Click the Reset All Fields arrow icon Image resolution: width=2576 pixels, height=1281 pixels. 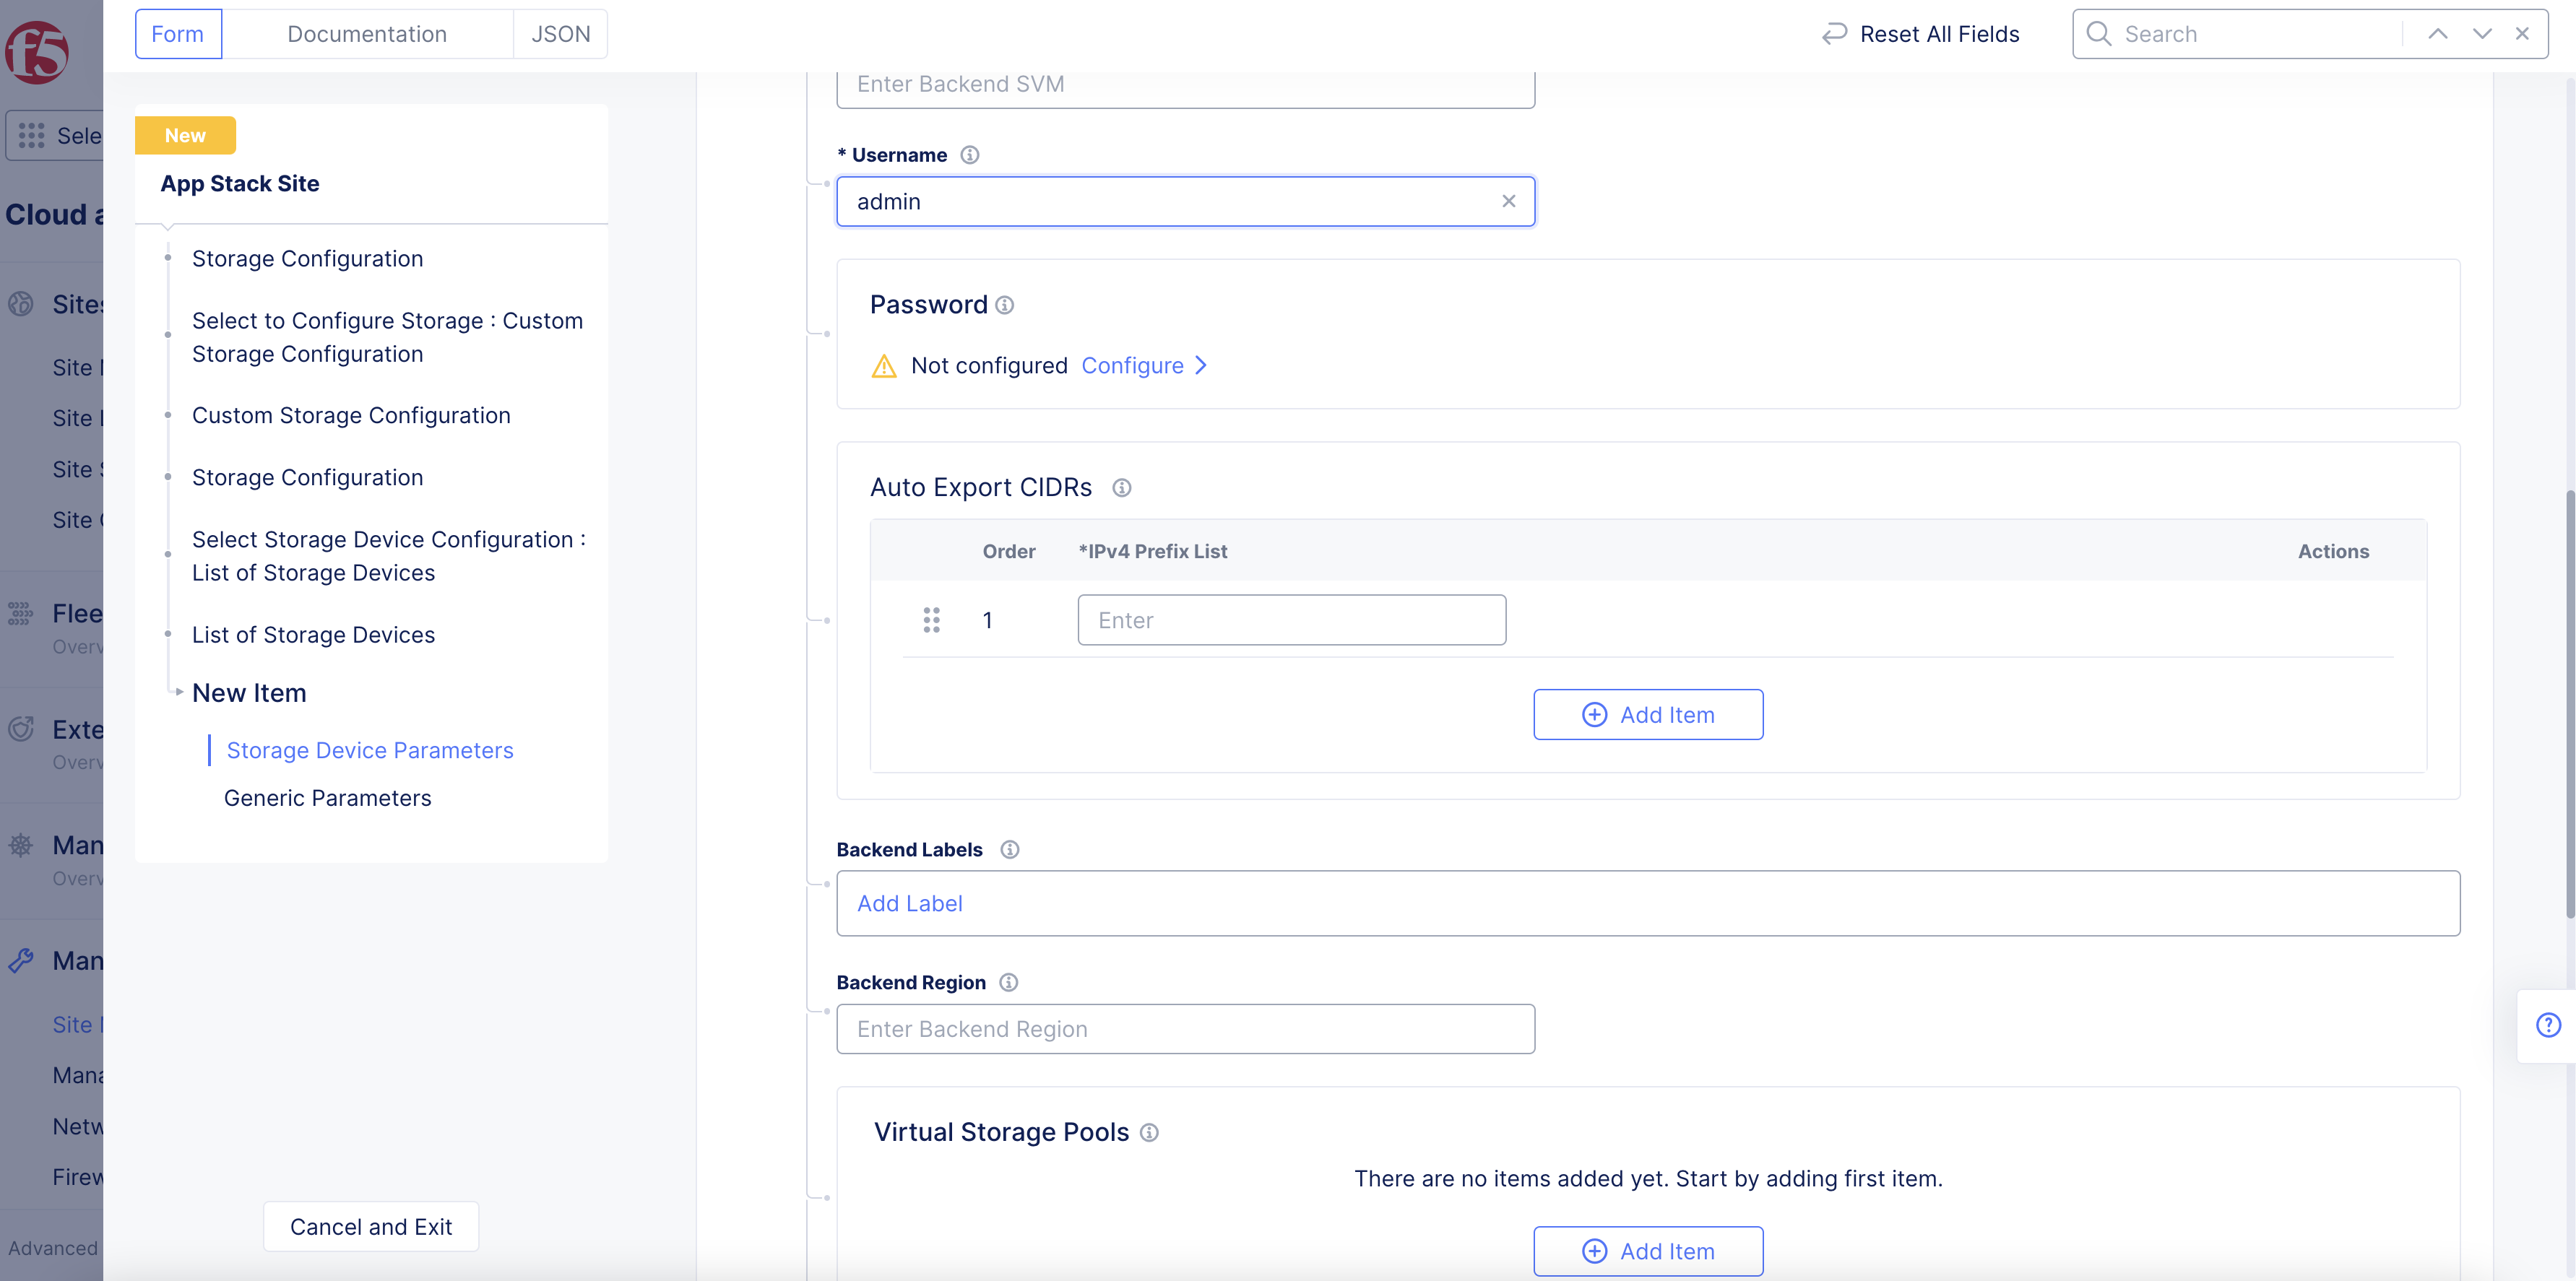pos(1834,34)
